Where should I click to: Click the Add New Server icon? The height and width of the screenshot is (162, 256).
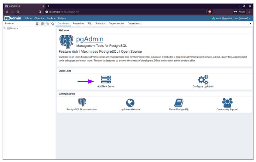pyautogui.click(x=106, y=79)
